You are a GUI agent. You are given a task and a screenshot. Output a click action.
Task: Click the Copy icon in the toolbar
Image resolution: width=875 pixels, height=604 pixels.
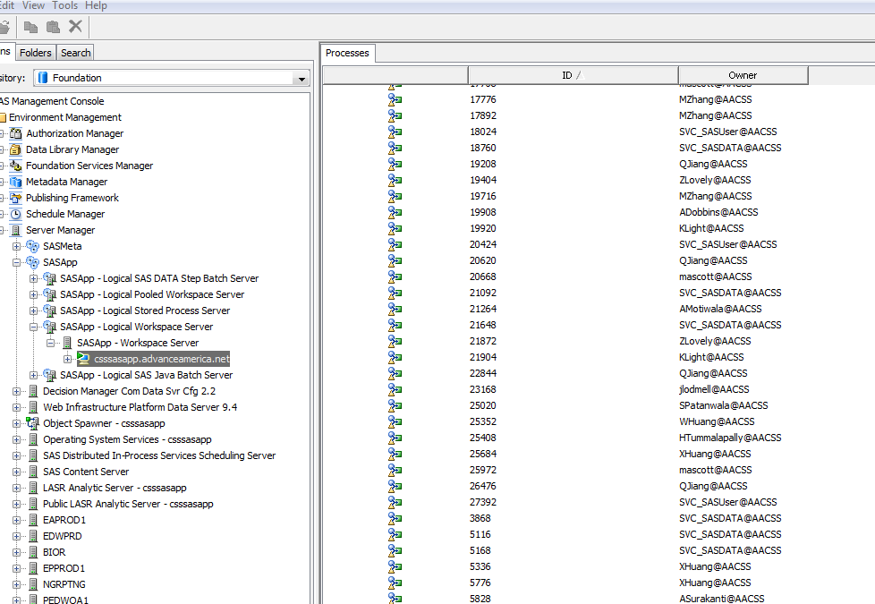[30, 27]
